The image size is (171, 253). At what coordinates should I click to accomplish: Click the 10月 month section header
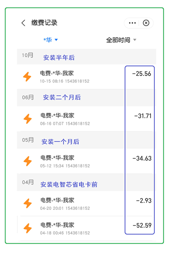tap(86, 56)
